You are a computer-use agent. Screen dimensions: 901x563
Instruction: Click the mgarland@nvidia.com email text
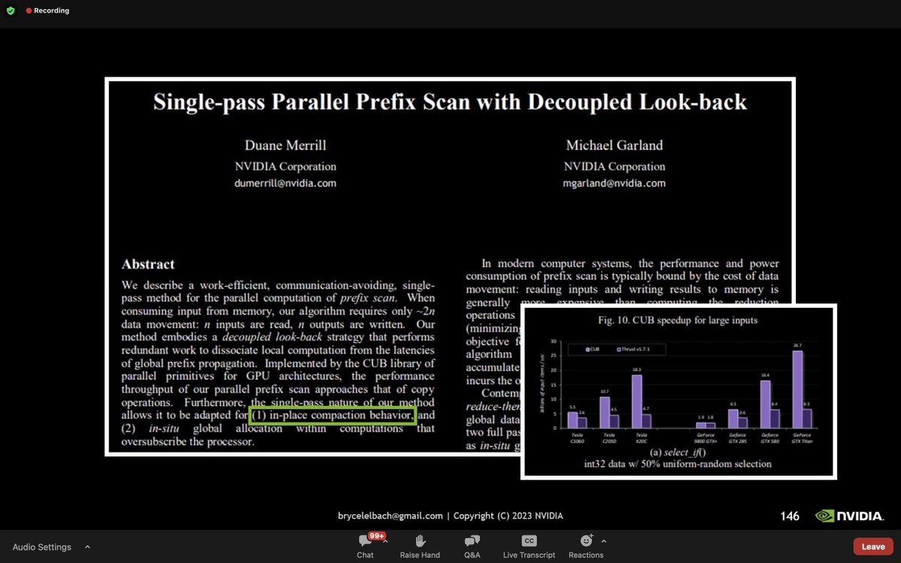614,183
